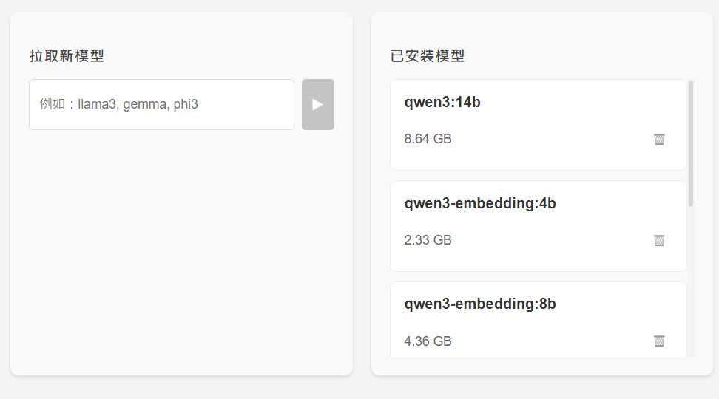The image size is (719, 399).
Task: Focus the model name input field
Action: tap(161, 104)
